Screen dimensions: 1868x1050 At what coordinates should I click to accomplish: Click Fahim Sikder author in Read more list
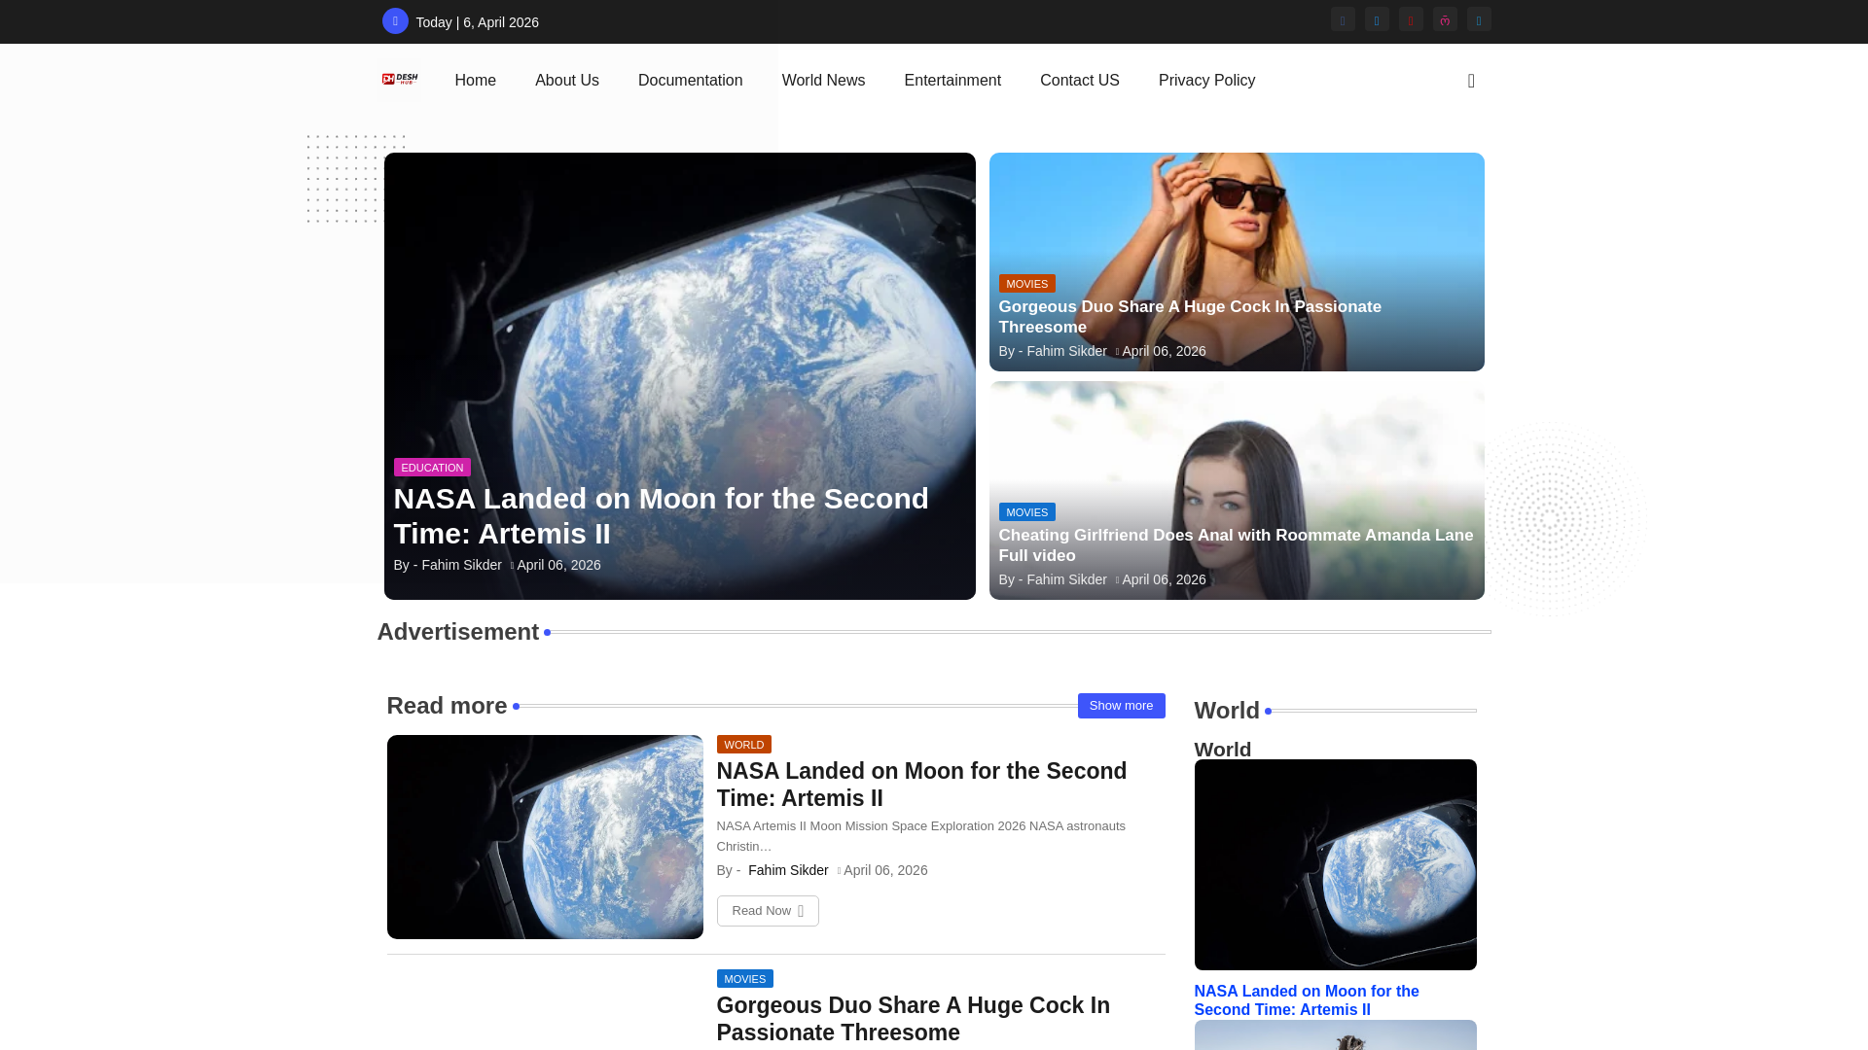tap(788, 870)
